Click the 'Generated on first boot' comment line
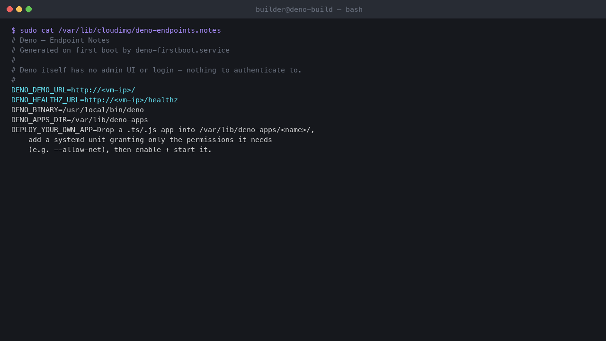The image size is (606, 341). pyautogui.click(x=120, y=50)
